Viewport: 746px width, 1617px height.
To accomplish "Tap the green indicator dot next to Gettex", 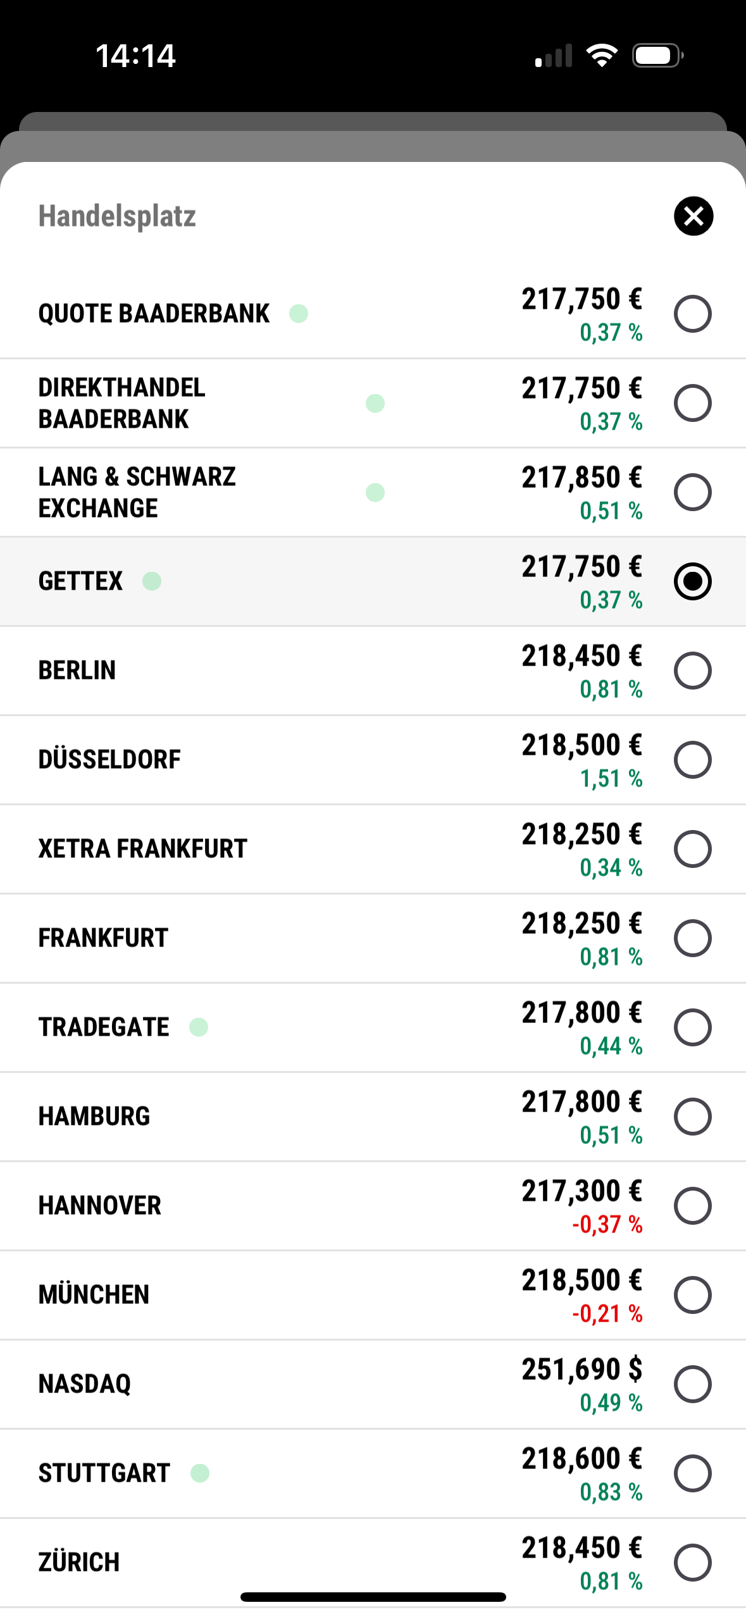I will [x=152, y=581].
